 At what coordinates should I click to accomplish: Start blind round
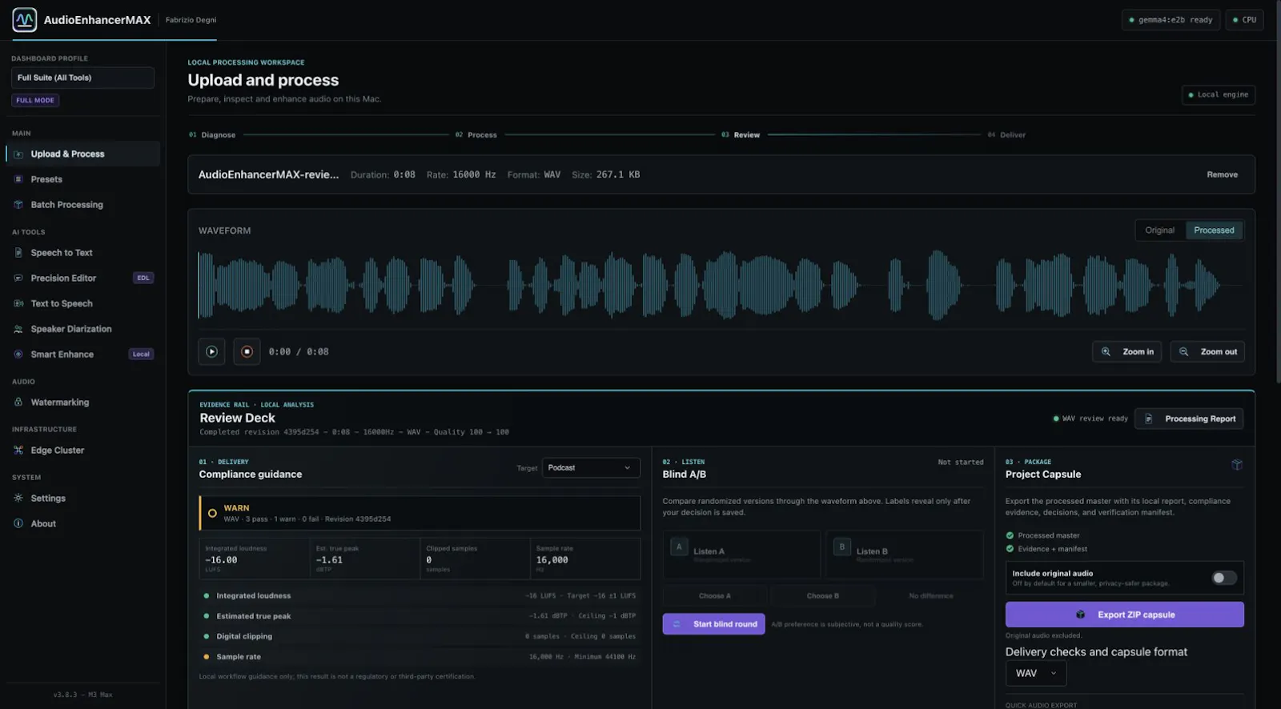[x=713, y=624]
